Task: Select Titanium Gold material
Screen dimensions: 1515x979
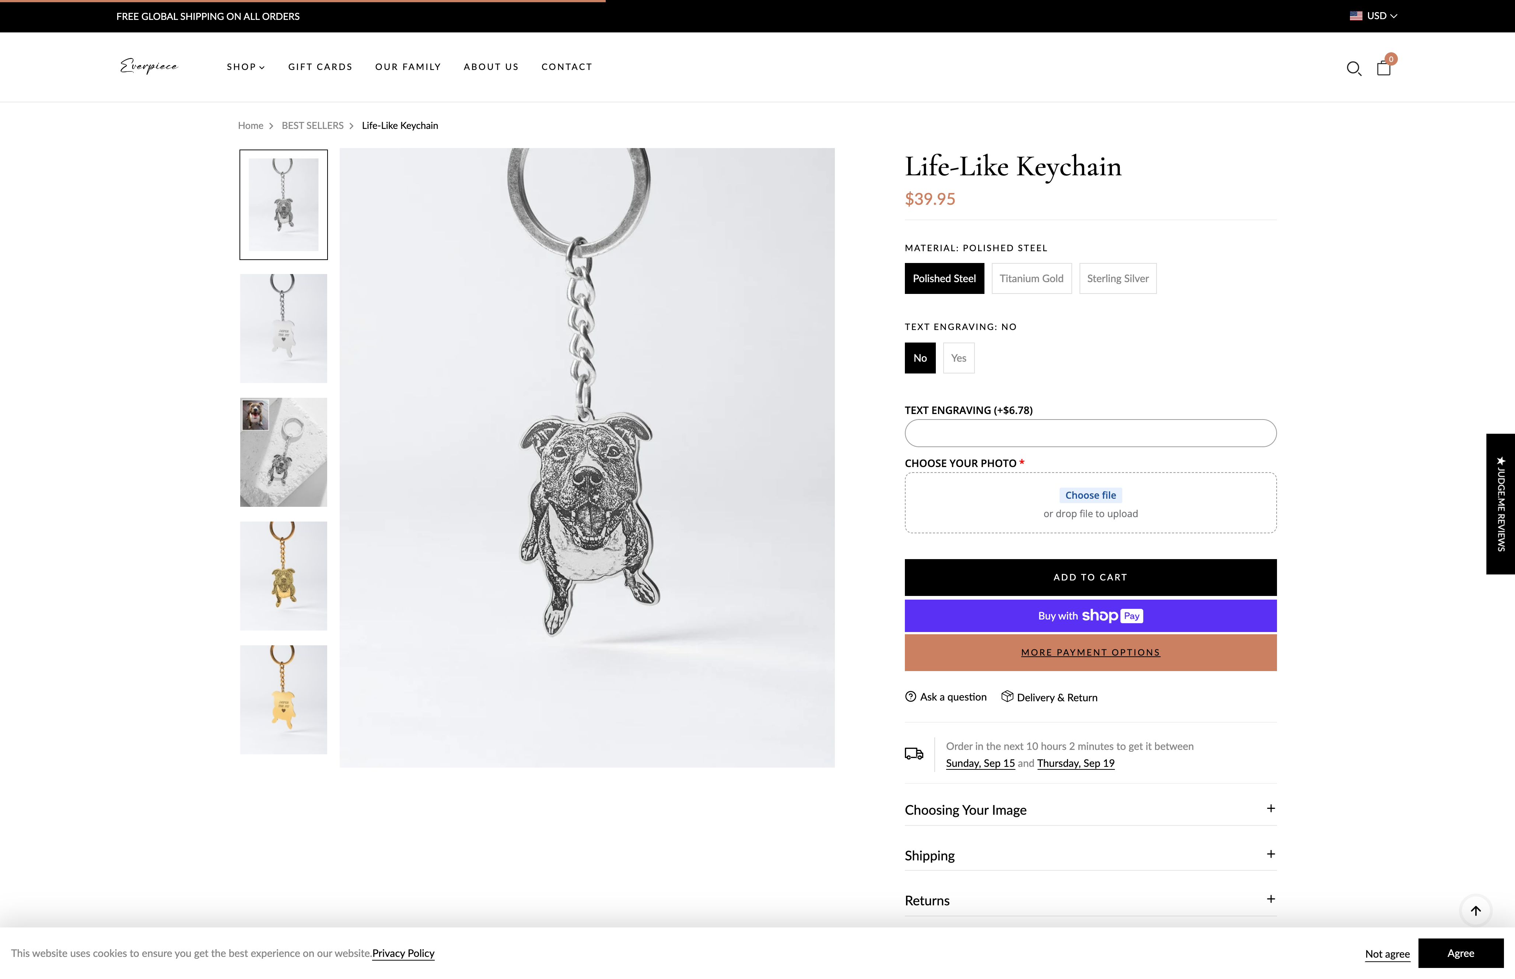Action: click(1031, 278)
